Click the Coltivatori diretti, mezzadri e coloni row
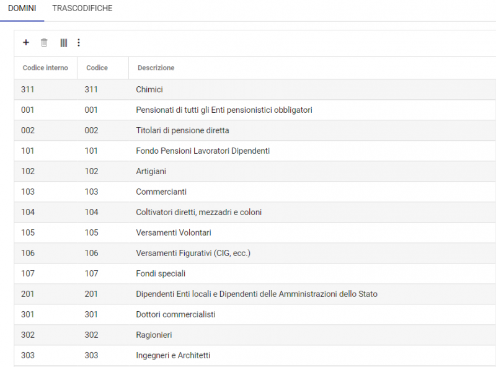The image size is (496, 367). (198, 213)
